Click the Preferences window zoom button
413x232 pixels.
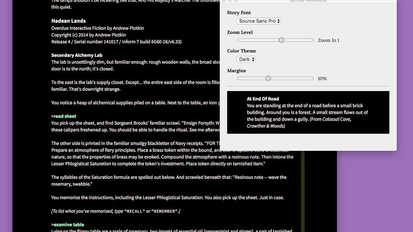tap(236, 1)
